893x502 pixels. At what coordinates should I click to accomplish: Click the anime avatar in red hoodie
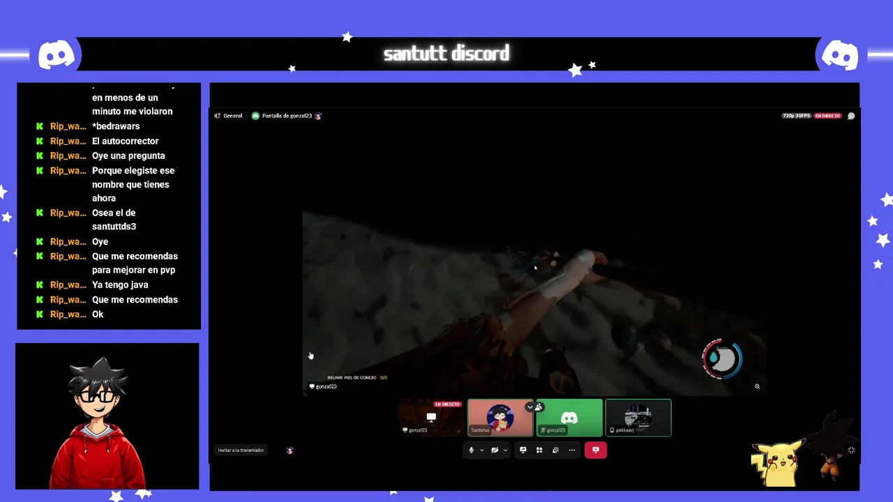99,422
